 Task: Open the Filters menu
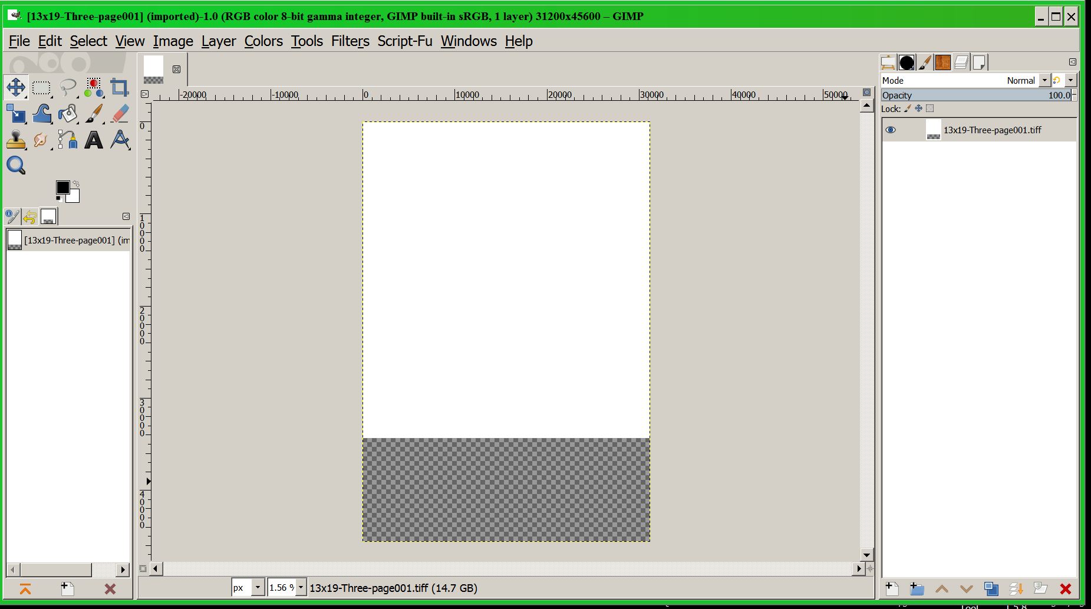tap(350, 41)
